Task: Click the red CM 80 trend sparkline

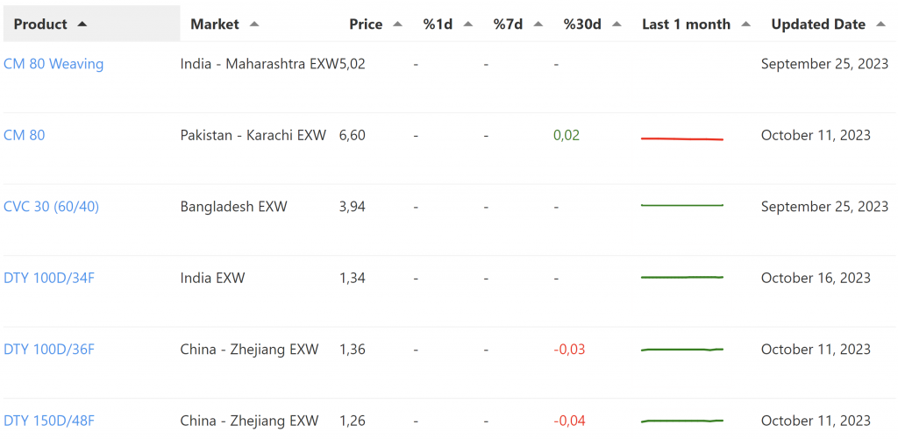Action: pyautogui.click(x=682, y=138)
